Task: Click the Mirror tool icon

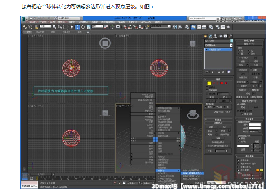Action: coord(174,27)
